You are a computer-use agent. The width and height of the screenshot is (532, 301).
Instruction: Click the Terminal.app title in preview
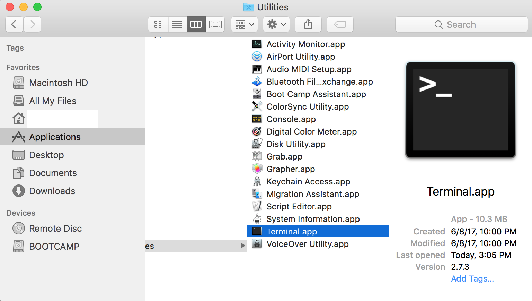[x=460, y=191]
